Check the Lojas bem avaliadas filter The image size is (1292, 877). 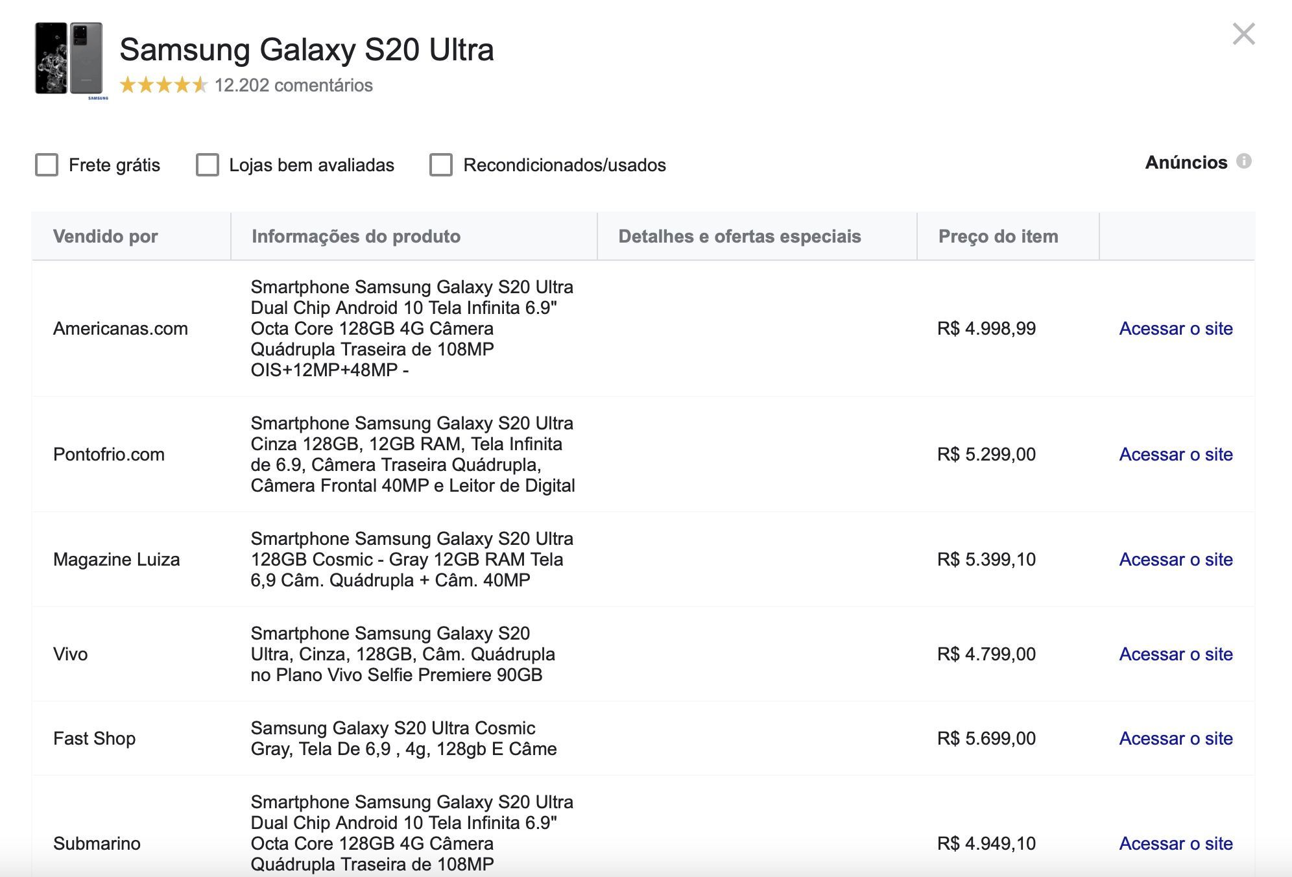coord(208,165)
